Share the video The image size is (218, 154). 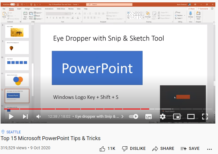click(x=163, y=148)
